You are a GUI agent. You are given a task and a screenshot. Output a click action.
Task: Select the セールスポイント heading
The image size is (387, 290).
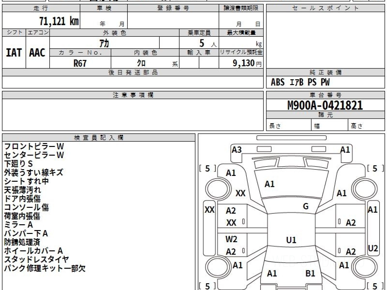pyautogui.click(x=325, y=8)
